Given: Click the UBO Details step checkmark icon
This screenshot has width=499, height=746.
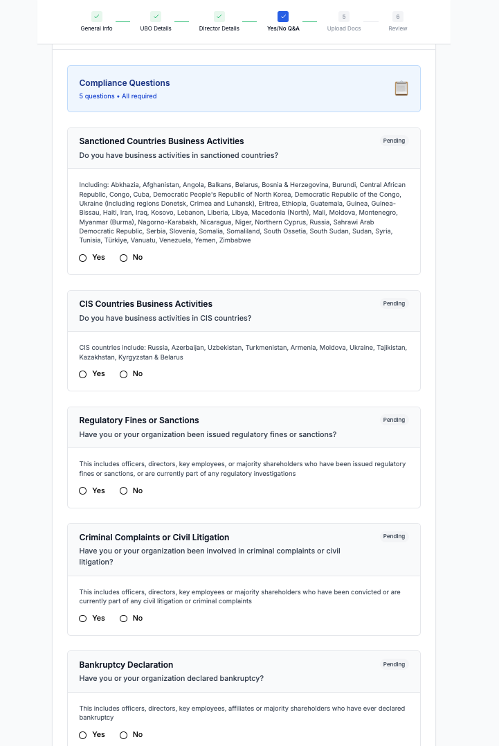Looking at the screenshot, I should (x=156, y=17).
